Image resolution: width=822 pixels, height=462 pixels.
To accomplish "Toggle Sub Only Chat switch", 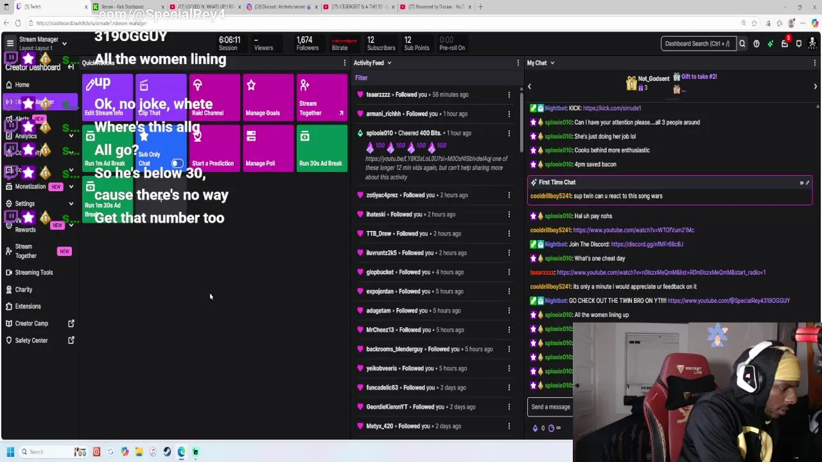I will tap(177, 163).
